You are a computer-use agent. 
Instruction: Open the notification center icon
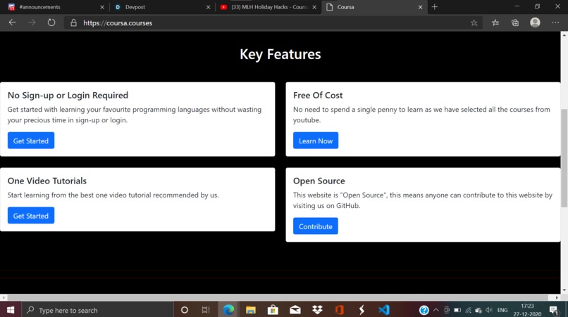click(x=554, y=310)
